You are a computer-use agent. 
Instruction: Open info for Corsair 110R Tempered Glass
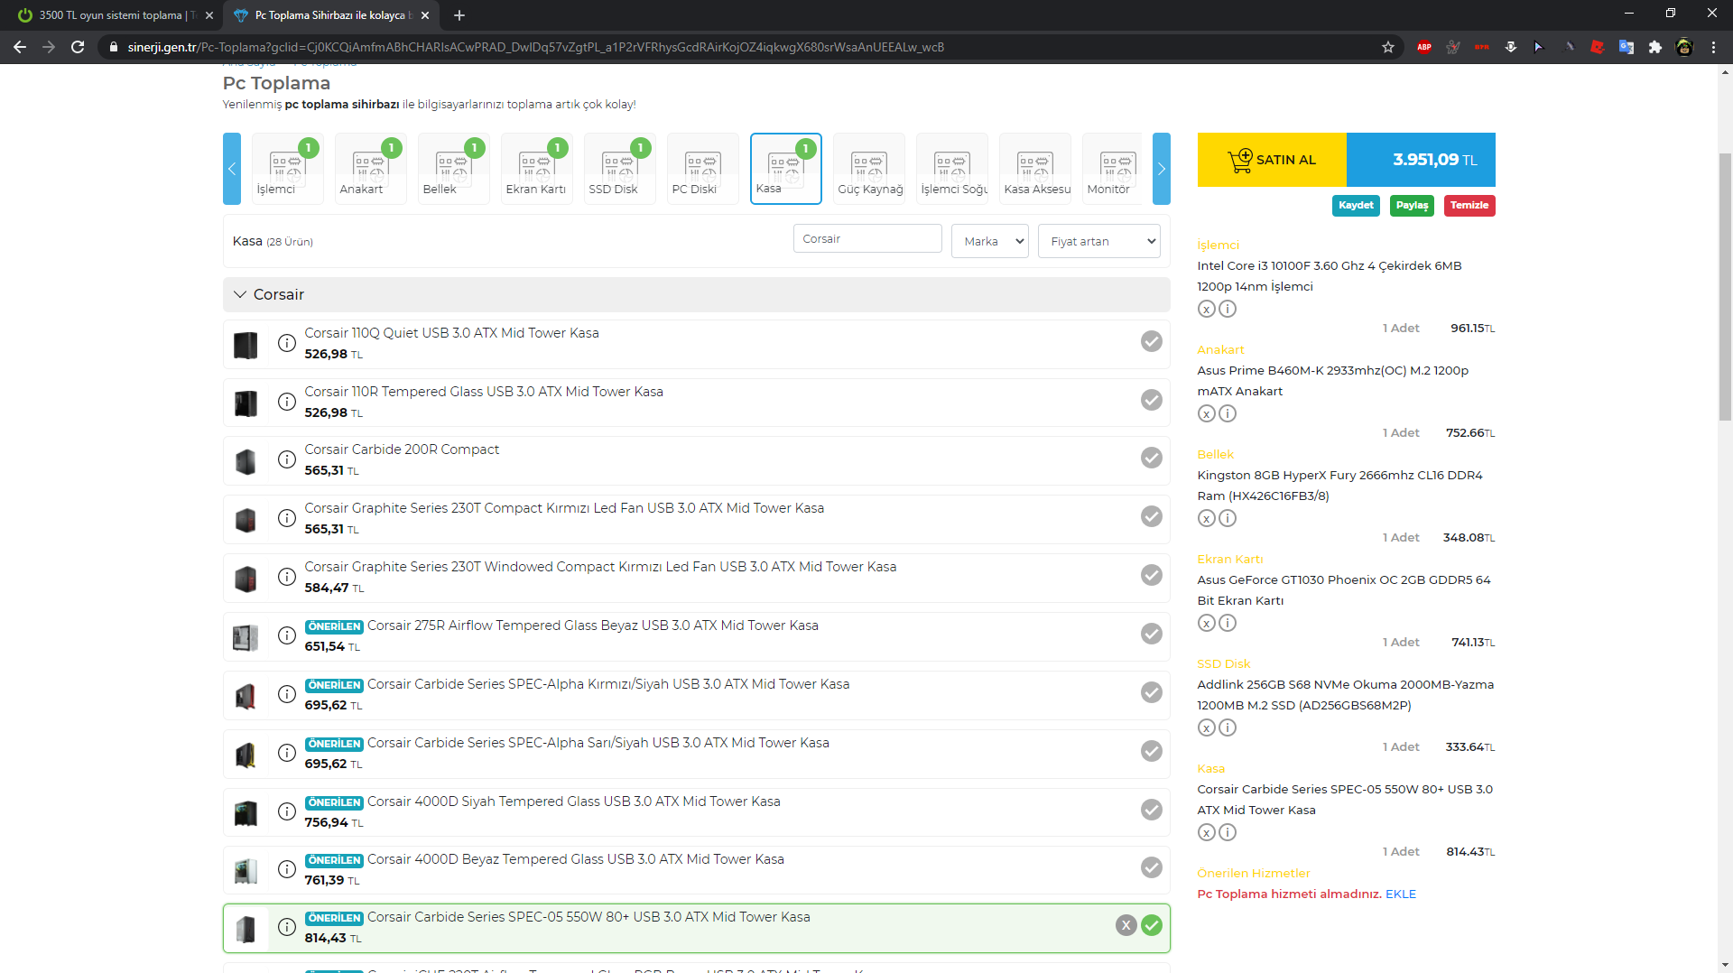pyautogui.click(x=287, y=402)
